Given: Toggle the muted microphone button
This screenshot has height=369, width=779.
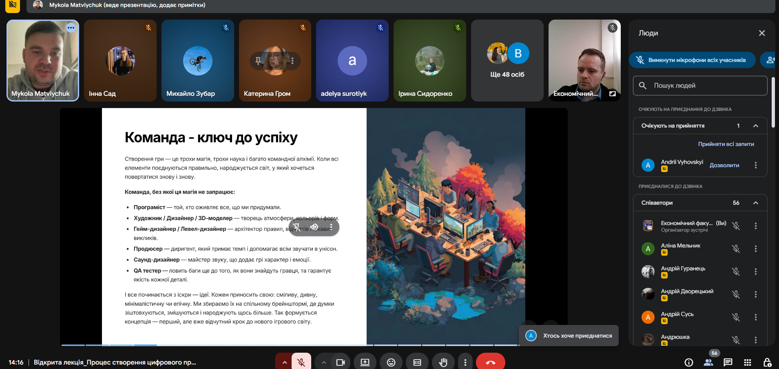Looking at the screenshot, I should point(301,362).
